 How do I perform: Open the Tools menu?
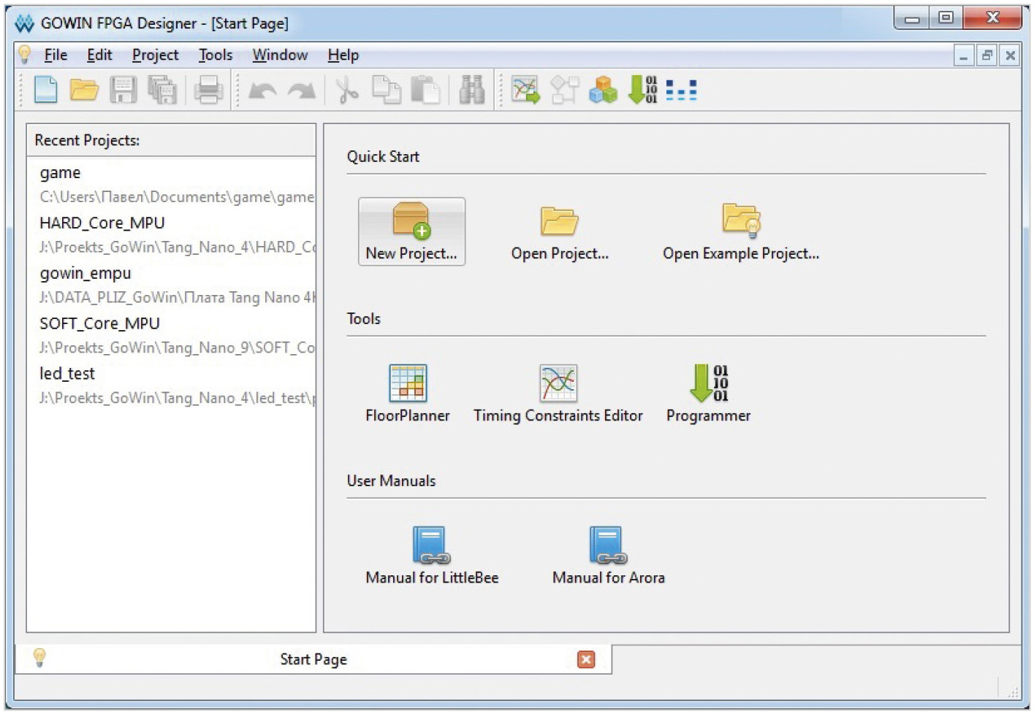pos(215,55)
